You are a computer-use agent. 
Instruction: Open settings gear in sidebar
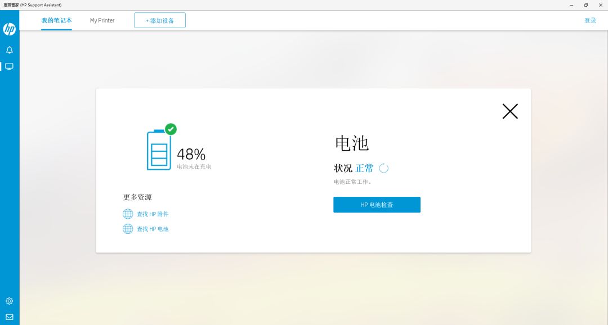click(10, 301)
